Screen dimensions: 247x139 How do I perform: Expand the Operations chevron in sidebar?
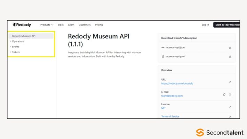pos(10,41)
